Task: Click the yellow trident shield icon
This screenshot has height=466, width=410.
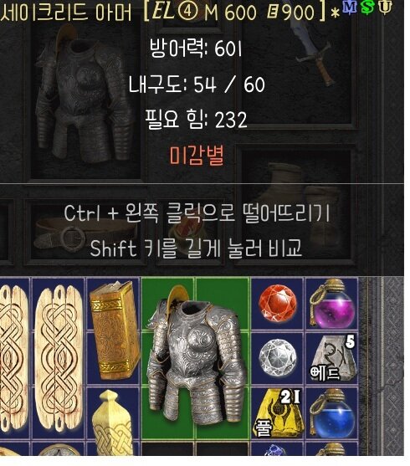Action: pos(385,8)
